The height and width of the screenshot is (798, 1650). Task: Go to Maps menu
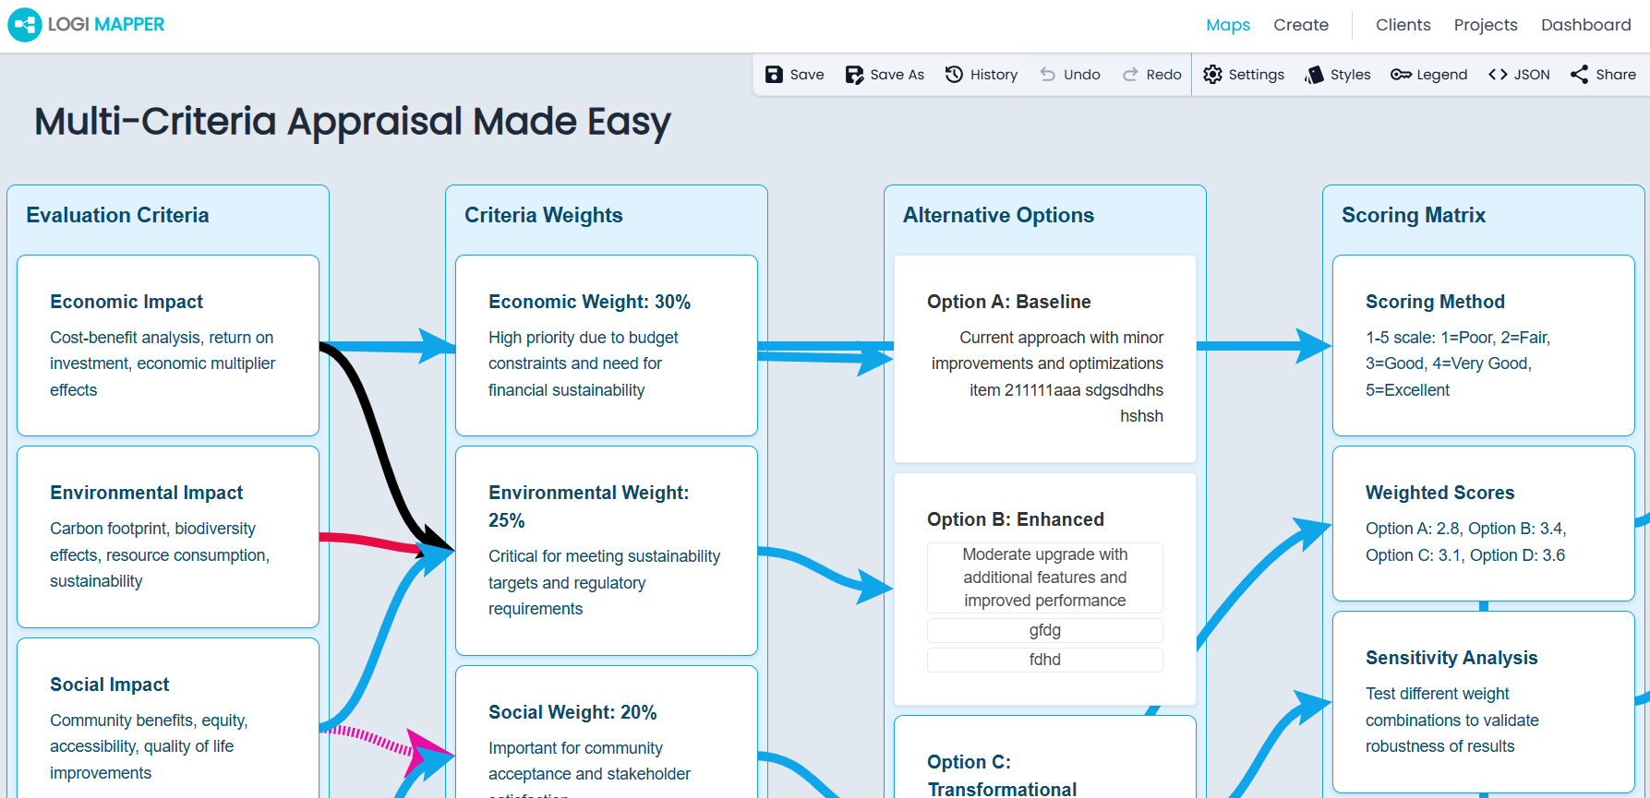coord(1228,25)
